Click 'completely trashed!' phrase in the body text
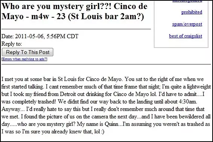Viewport: 213px width, 142px height. [33, 102]
